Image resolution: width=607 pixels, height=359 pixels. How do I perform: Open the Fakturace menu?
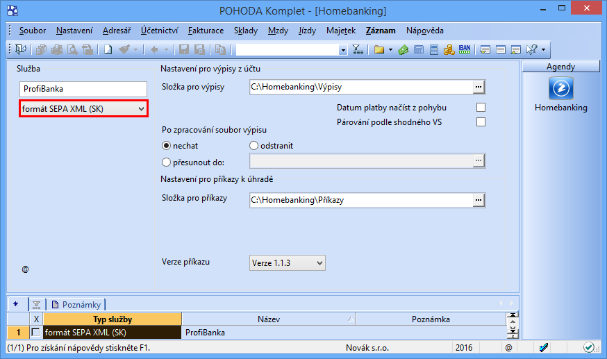tap(206, 31)
